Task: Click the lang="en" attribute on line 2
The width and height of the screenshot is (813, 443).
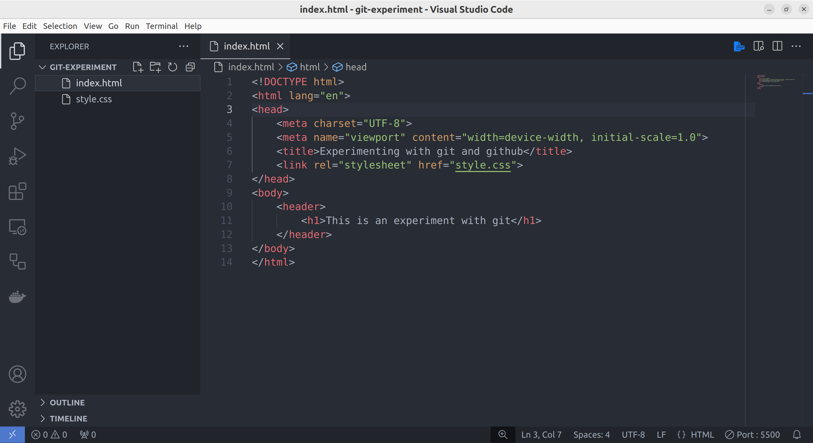Action: (317, 96)
